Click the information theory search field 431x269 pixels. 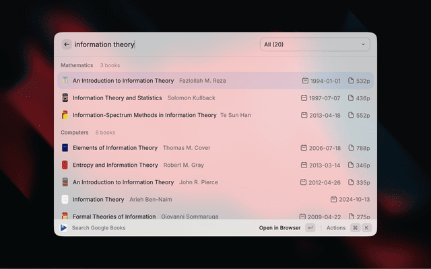[162, 44]
